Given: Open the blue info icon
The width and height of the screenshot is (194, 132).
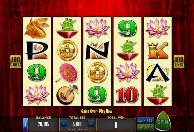Looking at the screenshot, I should point(26,125).
